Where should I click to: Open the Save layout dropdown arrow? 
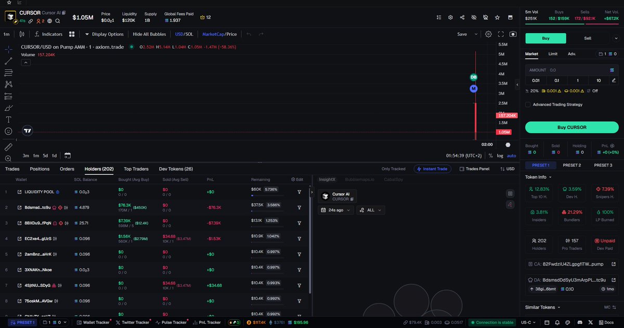click(x=475, y=34)
